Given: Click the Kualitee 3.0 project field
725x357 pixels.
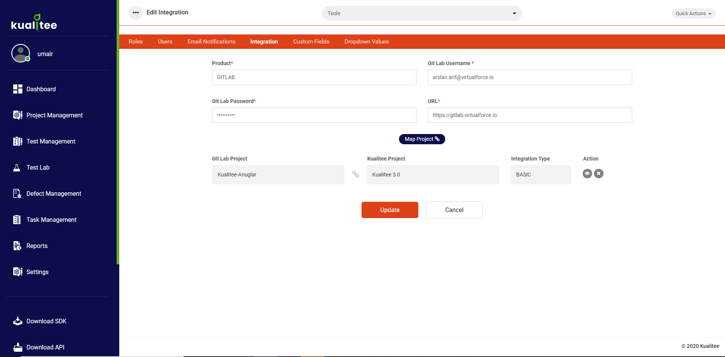Looking at the screenshot, I should (433, 175).
